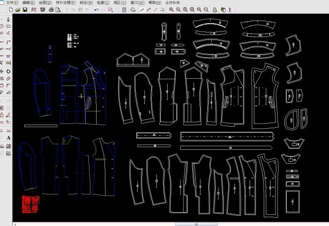
Task: Expand the 样片处理(P) menu
Action: click(x=66, y=3)
